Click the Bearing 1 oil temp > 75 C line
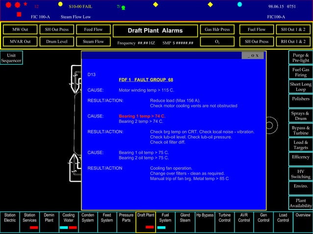The height and width of the screenshot is (234, 313). coord(144,153)
